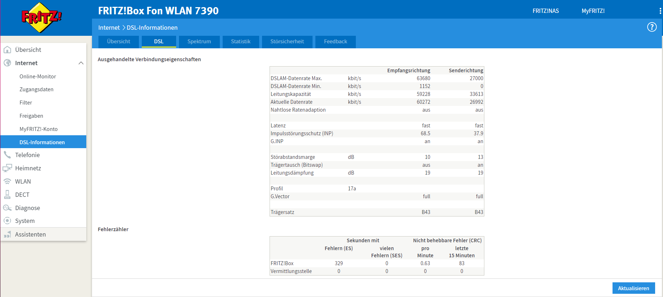Click the System icon
The width and height of the screenshot is (663, 297).
pos(7,221)
